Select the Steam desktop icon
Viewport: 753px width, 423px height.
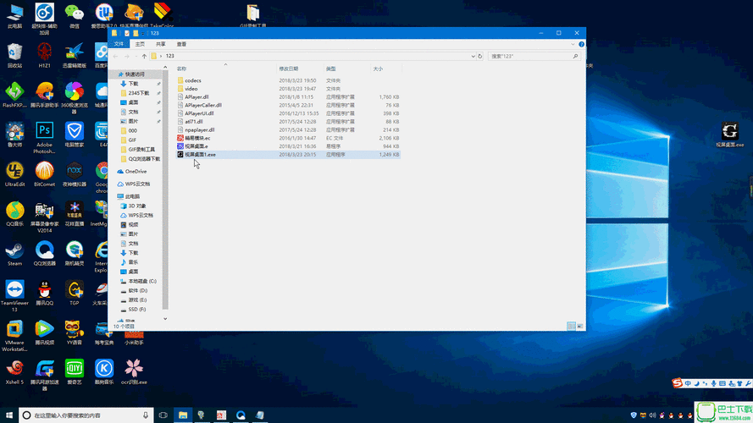pyautogui.click(x=15, y=254)
